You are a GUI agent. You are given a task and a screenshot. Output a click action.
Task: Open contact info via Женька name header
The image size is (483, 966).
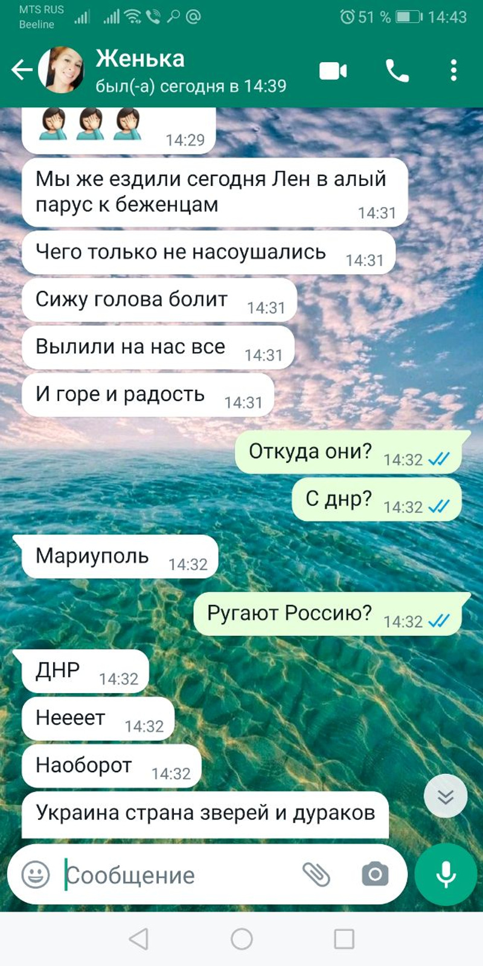point(140,59)
